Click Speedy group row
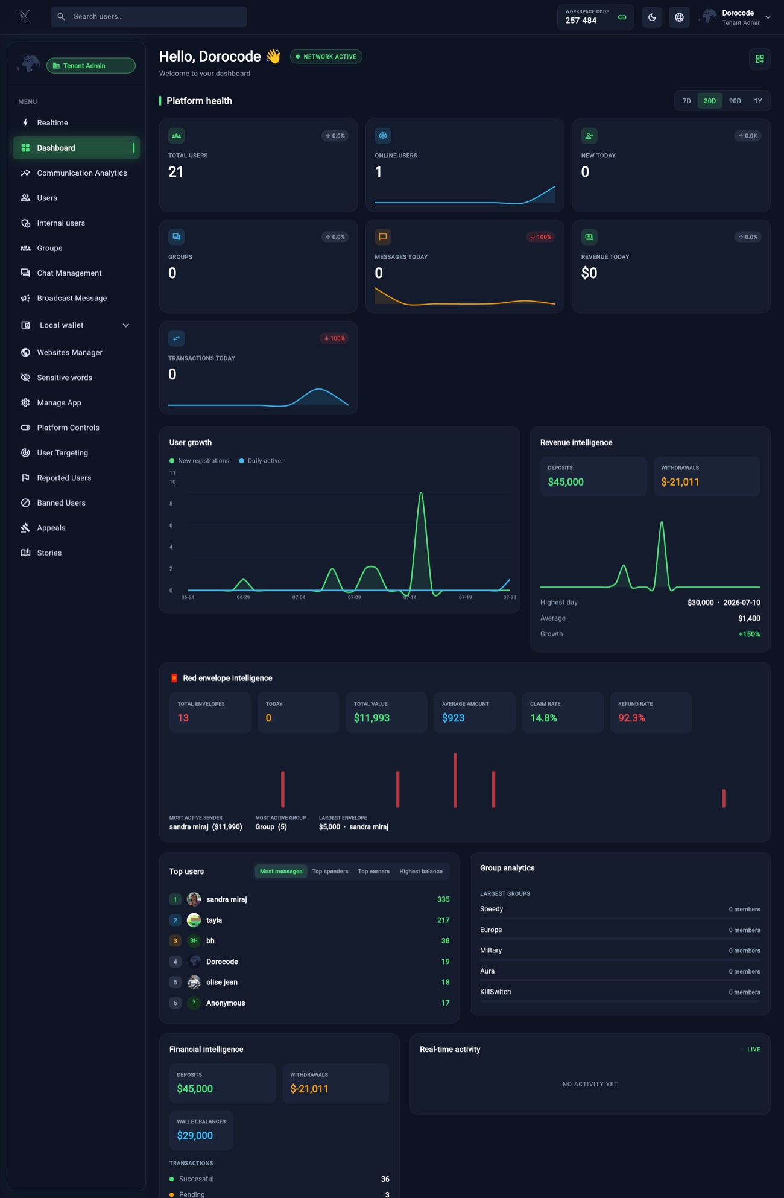Screen dimensions: 784x1198 coord(620,911)
